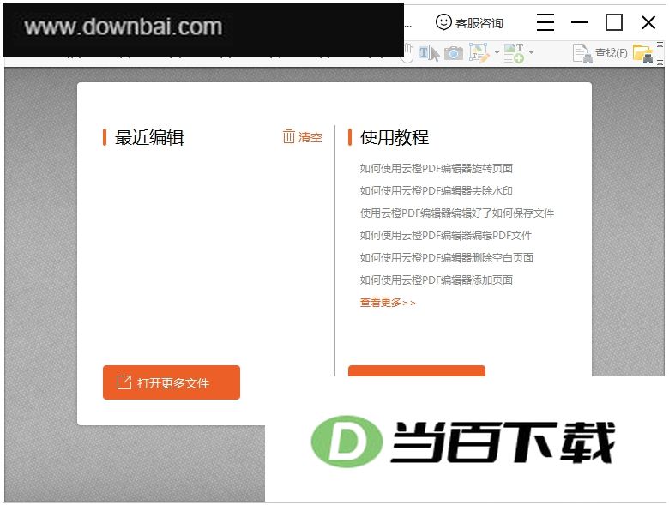Open the hamburger main menu
This screenshot has height=505, width=669.
(545, 22)
